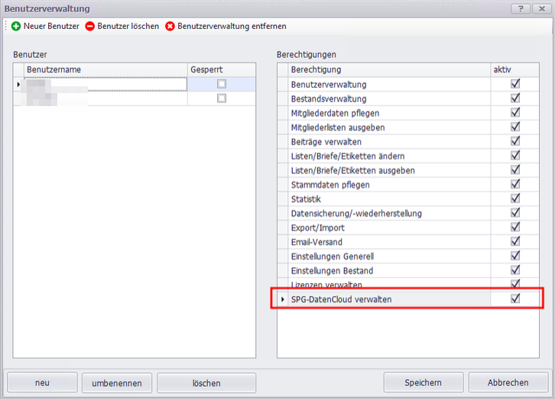Click Benutzerverwaltung entfernen toolbar label

click(x=232, y=26)
